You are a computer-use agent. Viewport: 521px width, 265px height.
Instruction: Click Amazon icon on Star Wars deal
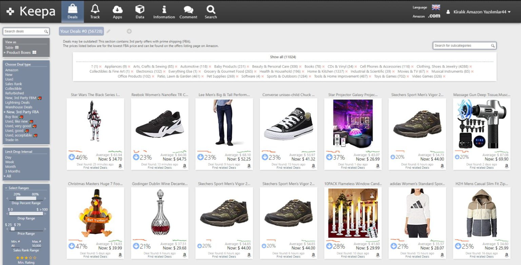120,166
